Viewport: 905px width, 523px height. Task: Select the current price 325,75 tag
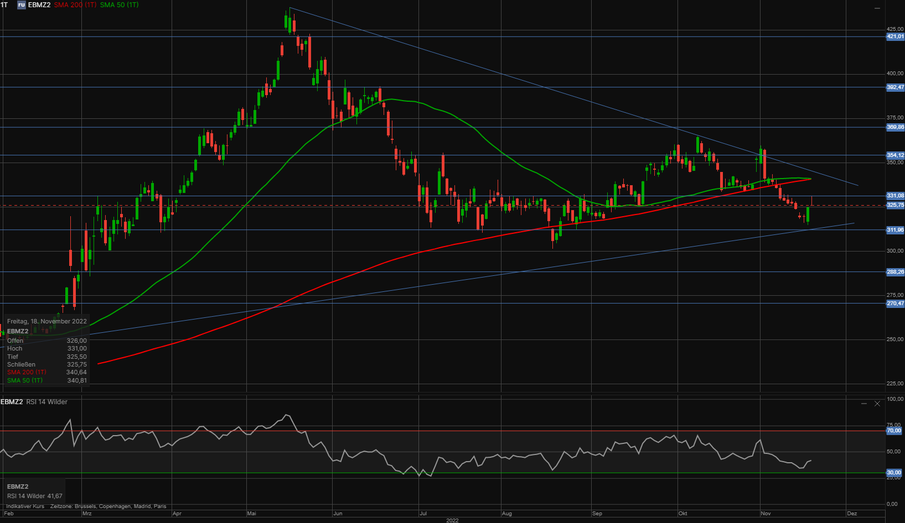coord(895,205)
